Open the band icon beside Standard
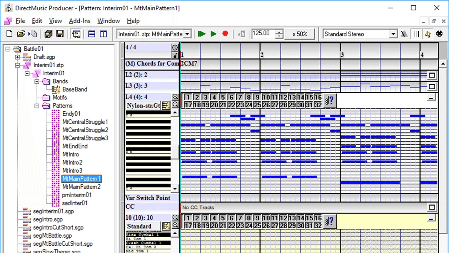The width and height of the screenshot is (449, 253). point(166,227)
